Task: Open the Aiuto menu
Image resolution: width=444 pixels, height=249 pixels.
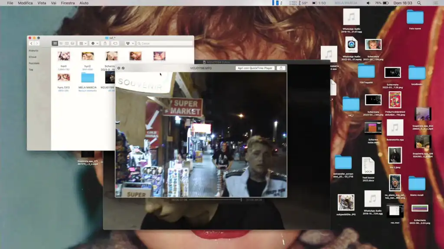Action: coord(84,3)
